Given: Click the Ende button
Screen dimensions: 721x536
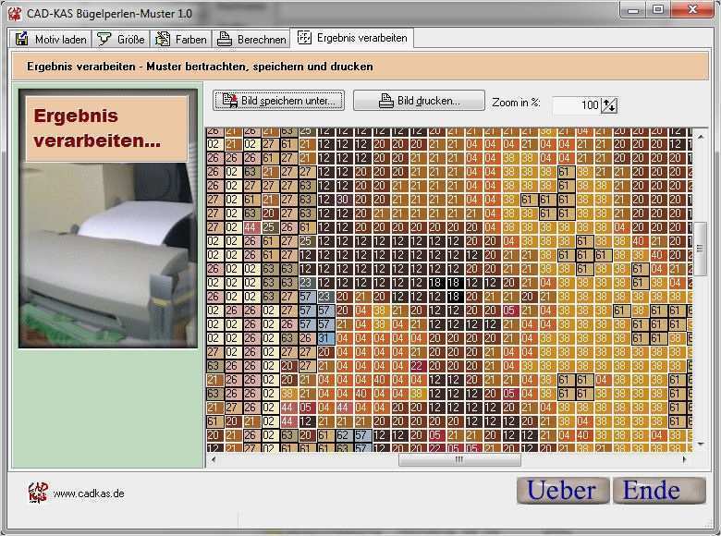Looking at the screenshot, I should coord(659,491).
